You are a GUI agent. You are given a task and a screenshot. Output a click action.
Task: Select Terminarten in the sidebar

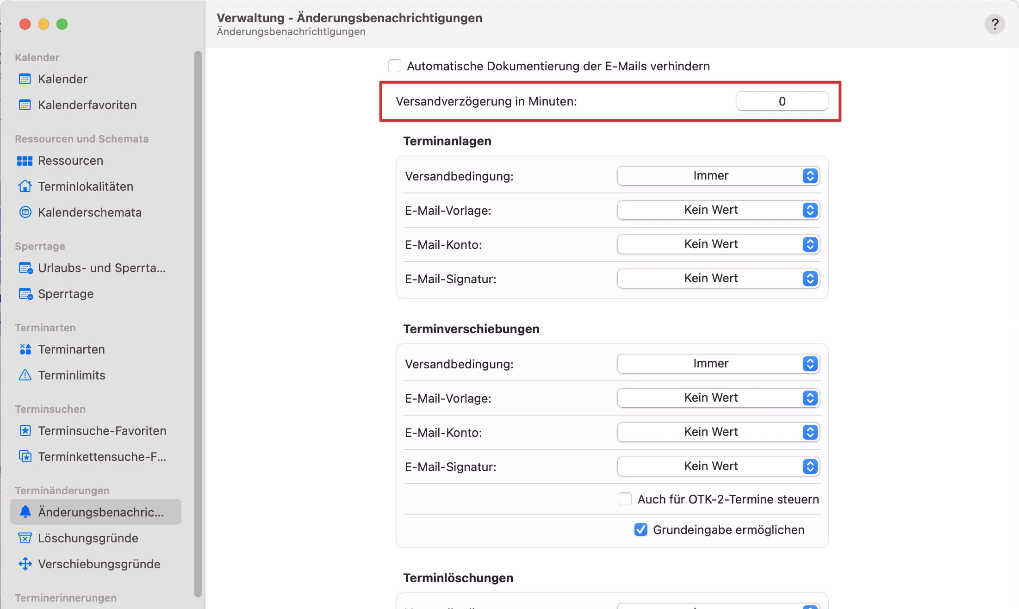pyautogui.click(x=96, y=349)
